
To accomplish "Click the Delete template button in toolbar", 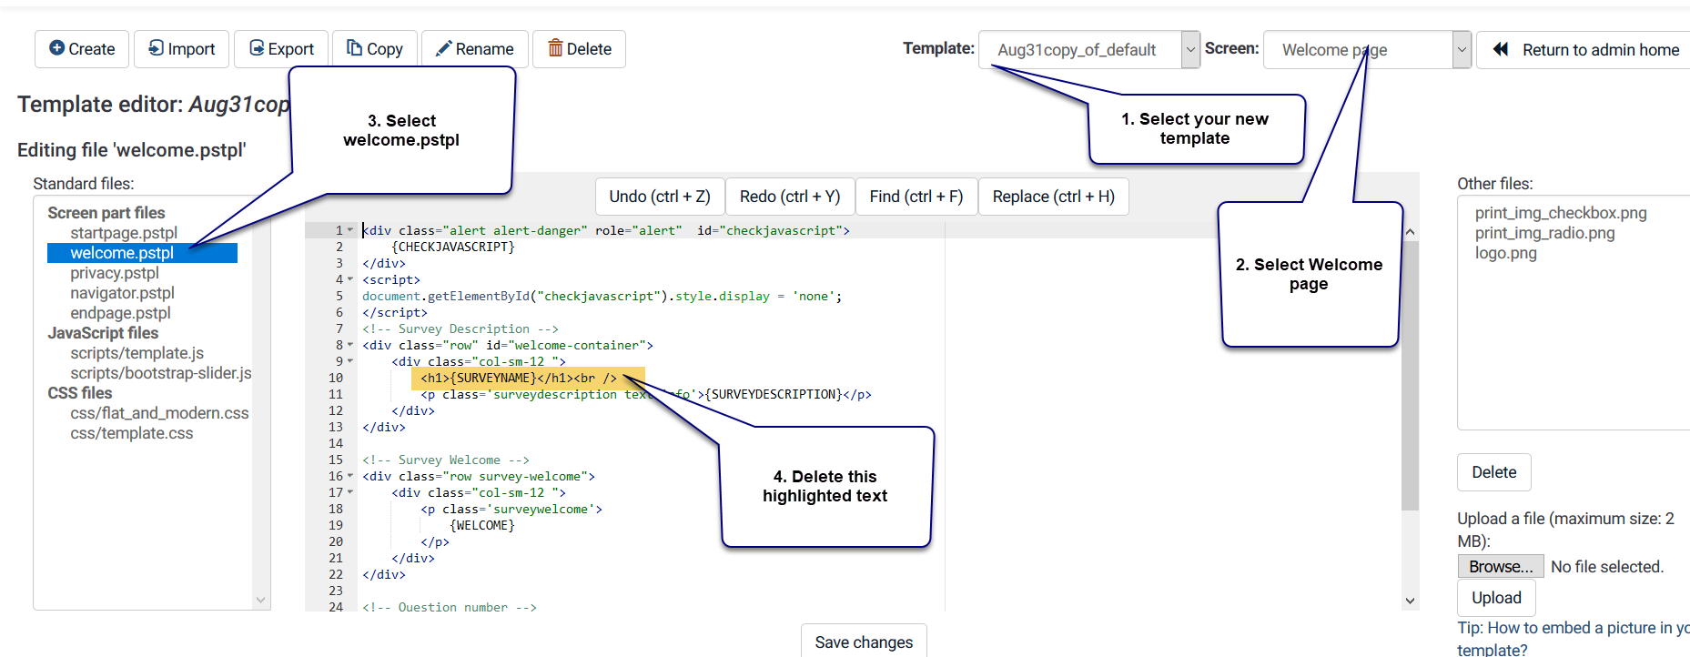I will (580, 49).
